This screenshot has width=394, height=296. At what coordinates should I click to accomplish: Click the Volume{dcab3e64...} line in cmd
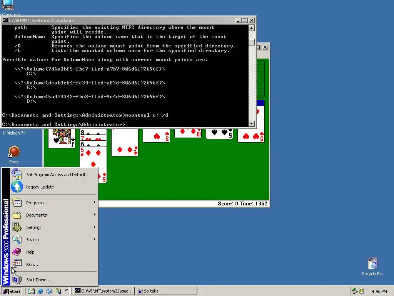click(90, 82)
